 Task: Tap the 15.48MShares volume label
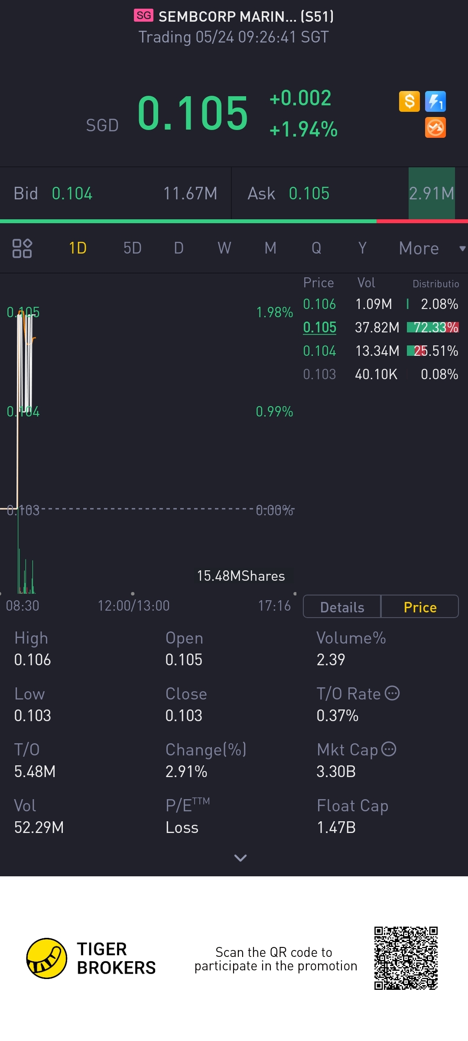click(x=241, y=576)
